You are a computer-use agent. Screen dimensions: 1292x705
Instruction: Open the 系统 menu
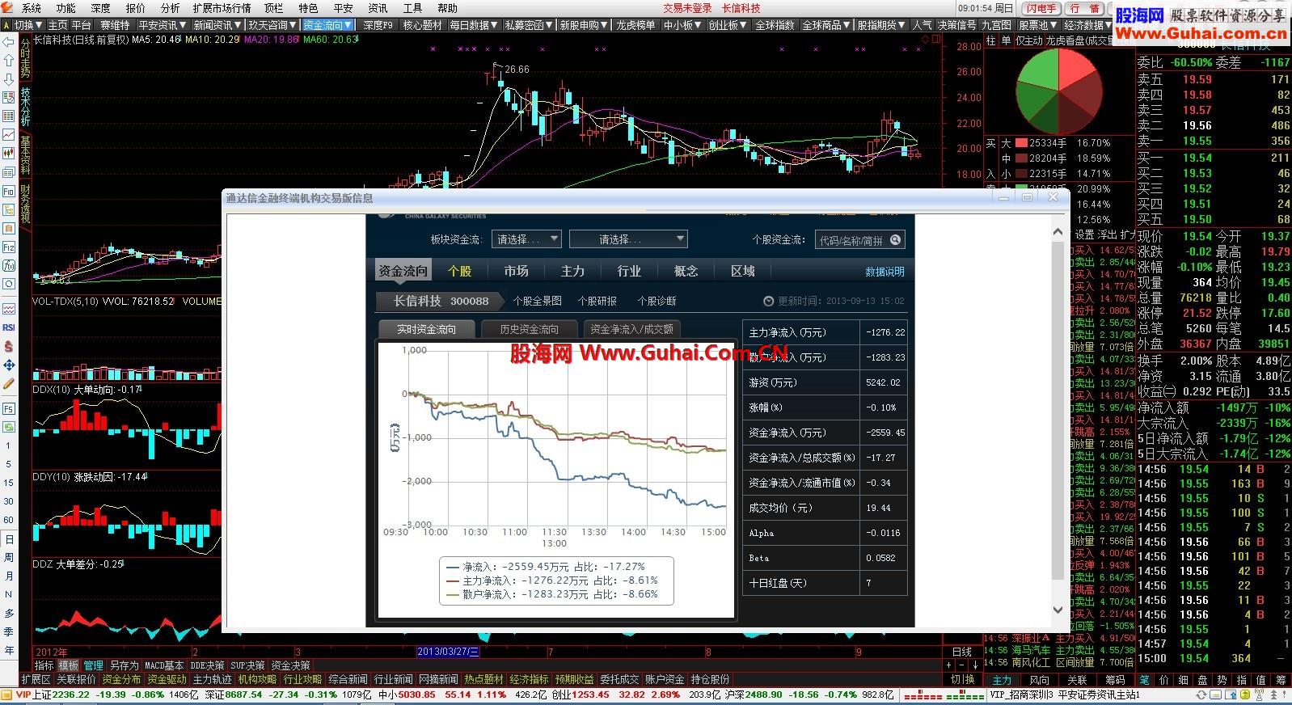32,8
